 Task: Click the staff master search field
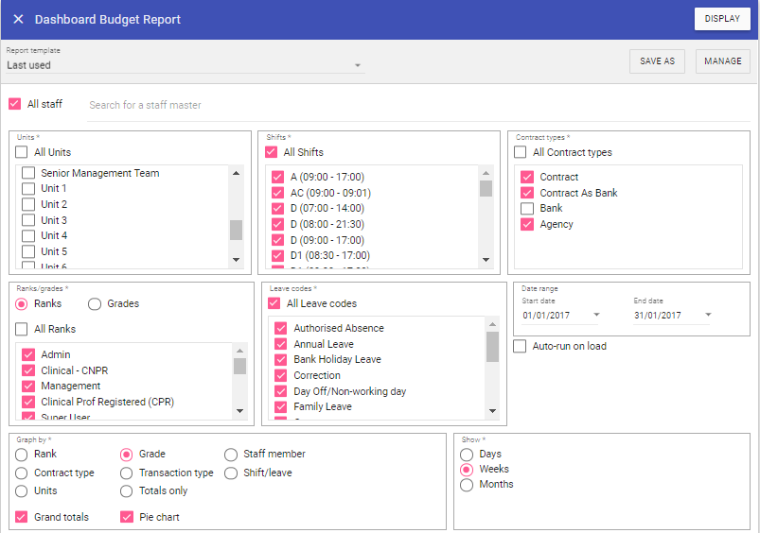point(284,105)
